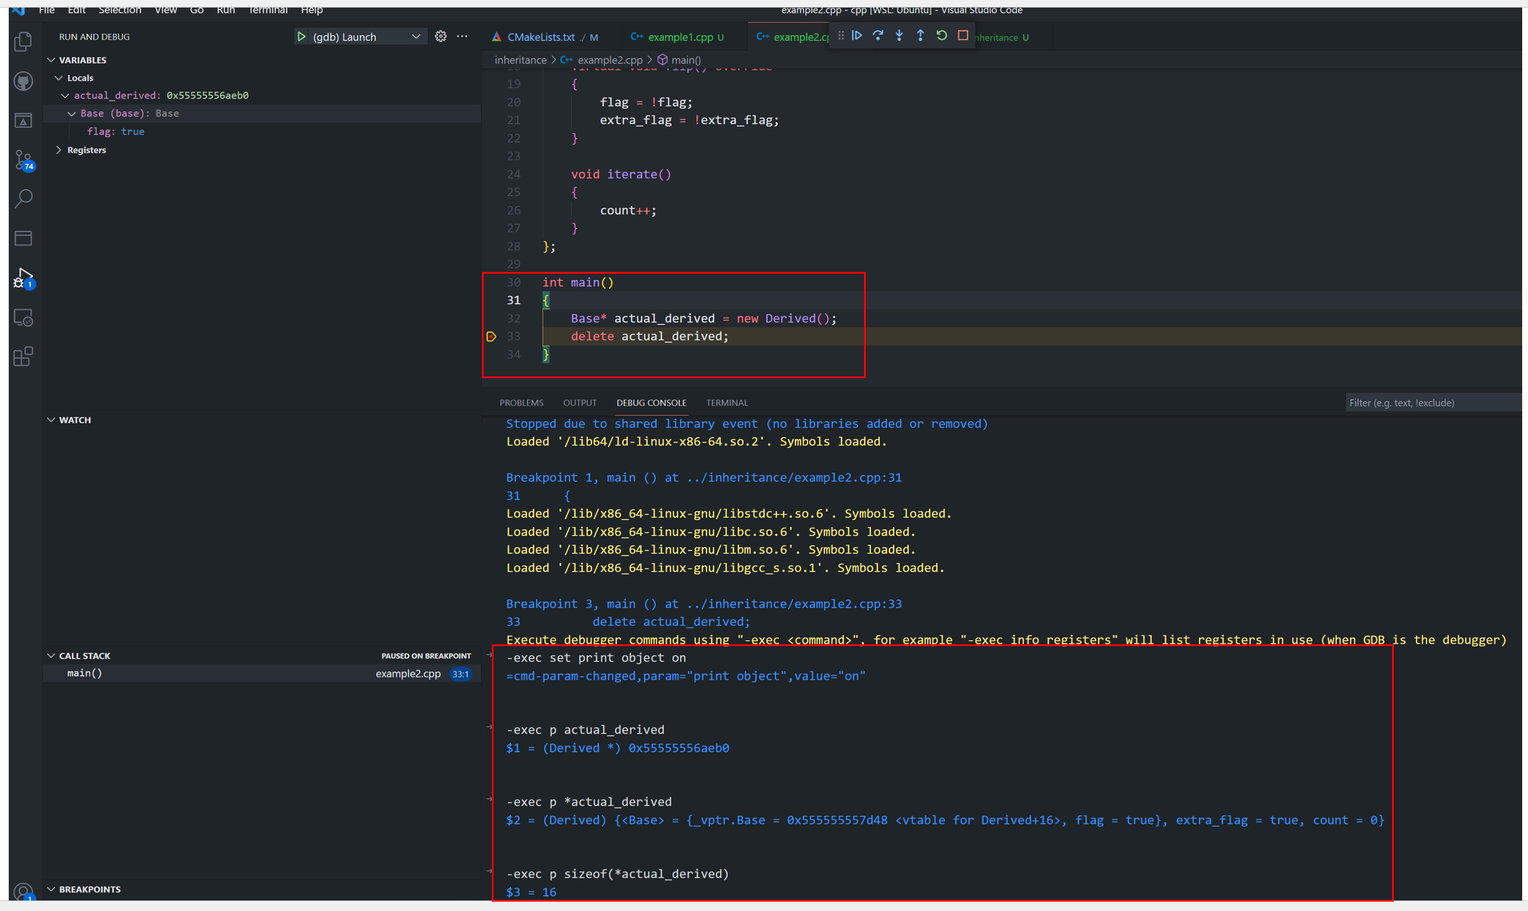The width and height of the screenshot is (1528, 911).
Task: Click the Continue debug button
Action: 857,36
